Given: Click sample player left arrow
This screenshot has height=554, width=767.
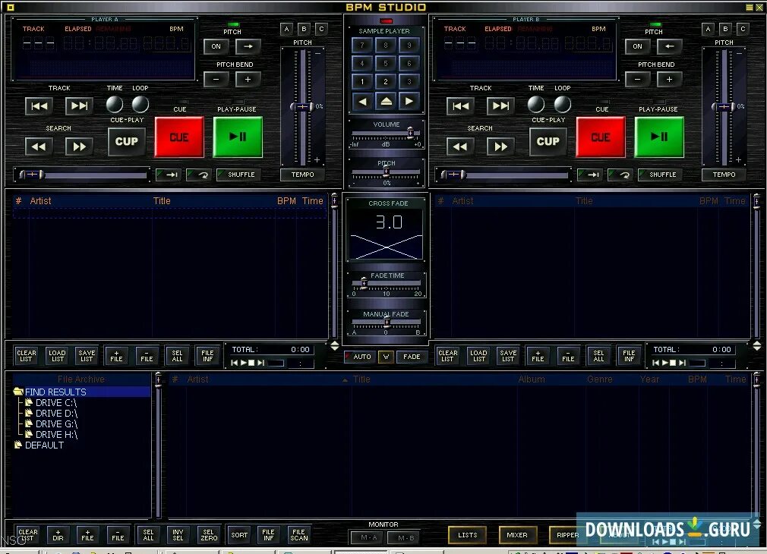Looking at the screenshot, I should pos(362,102).
